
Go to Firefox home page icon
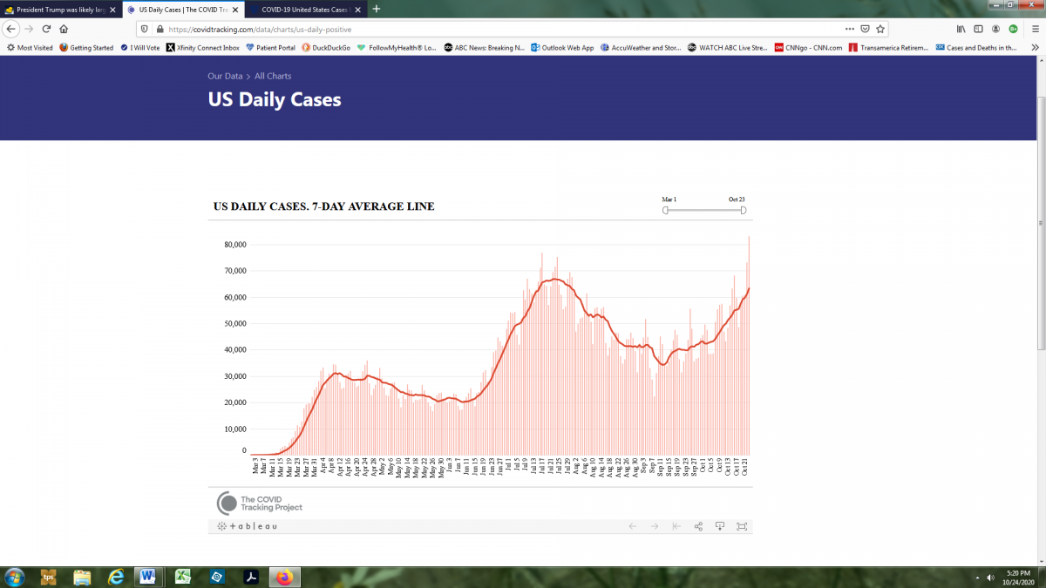point(64,29)
